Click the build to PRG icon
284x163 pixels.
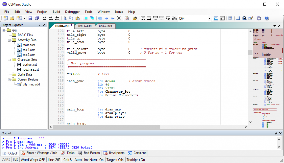143,19
